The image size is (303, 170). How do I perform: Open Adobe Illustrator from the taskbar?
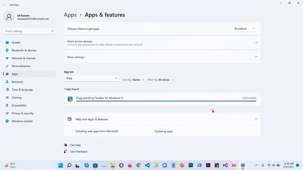point(208,165)
